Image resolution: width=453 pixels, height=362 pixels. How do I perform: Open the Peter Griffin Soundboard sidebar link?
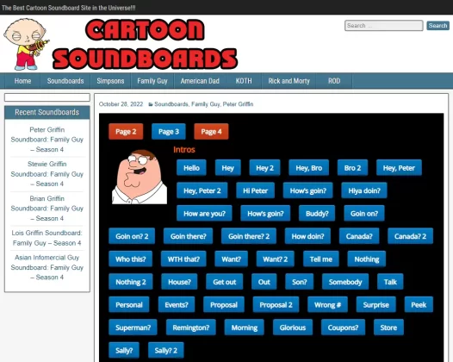(47, 140)
